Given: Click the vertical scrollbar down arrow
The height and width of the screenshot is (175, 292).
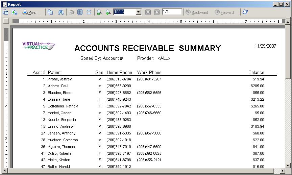Looking at the screenshot, I should [288, 165].
